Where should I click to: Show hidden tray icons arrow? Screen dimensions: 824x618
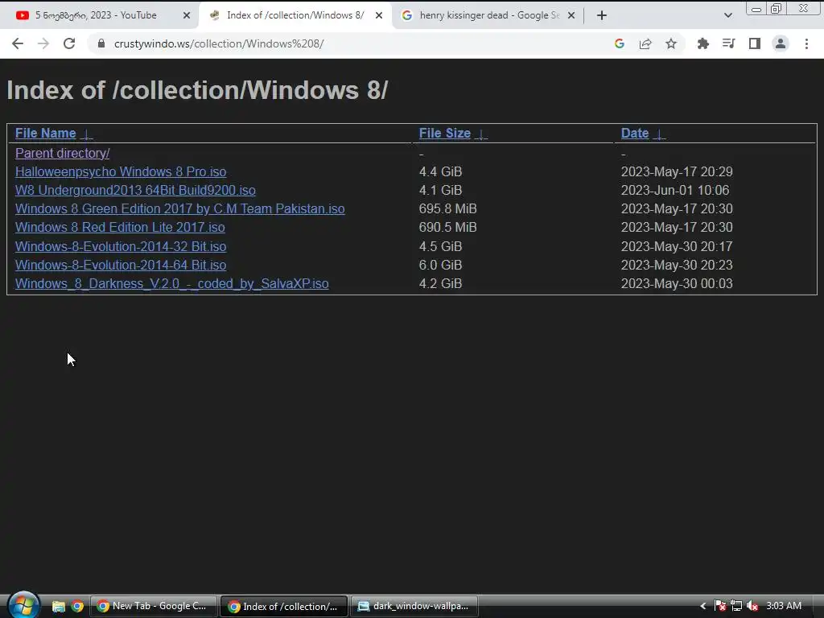(702, 607)
